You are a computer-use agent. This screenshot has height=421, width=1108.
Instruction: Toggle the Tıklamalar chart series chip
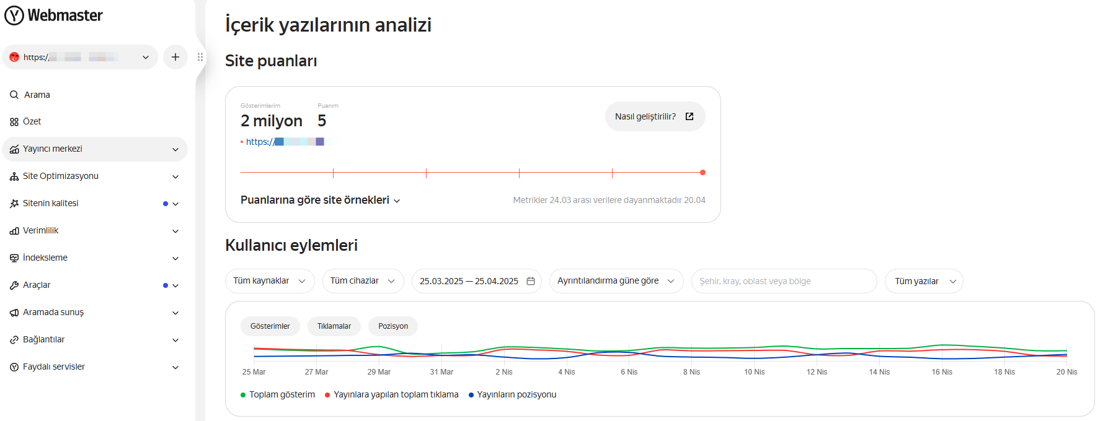[334, 326]
